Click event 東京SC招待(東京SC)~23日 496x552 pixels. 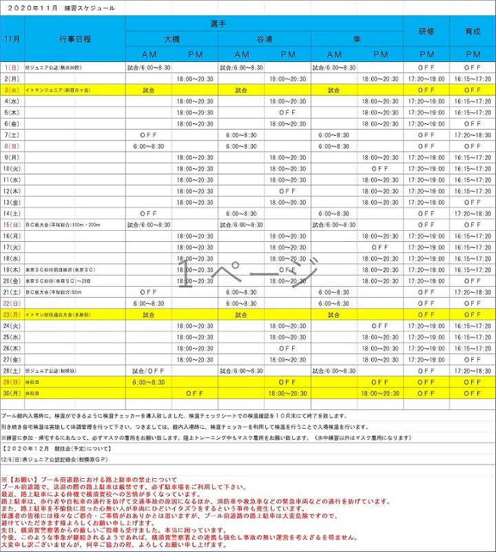click(x=58, y=281)
